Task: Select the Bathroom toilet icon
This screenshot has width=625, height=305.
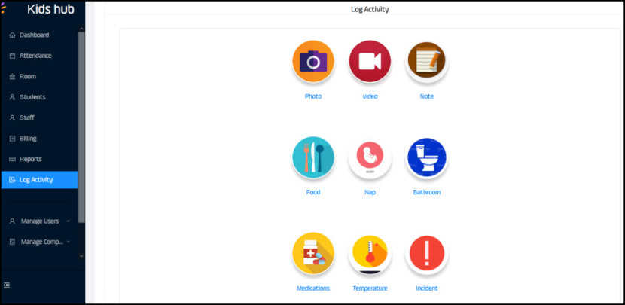Action: (x=426, y=157)
